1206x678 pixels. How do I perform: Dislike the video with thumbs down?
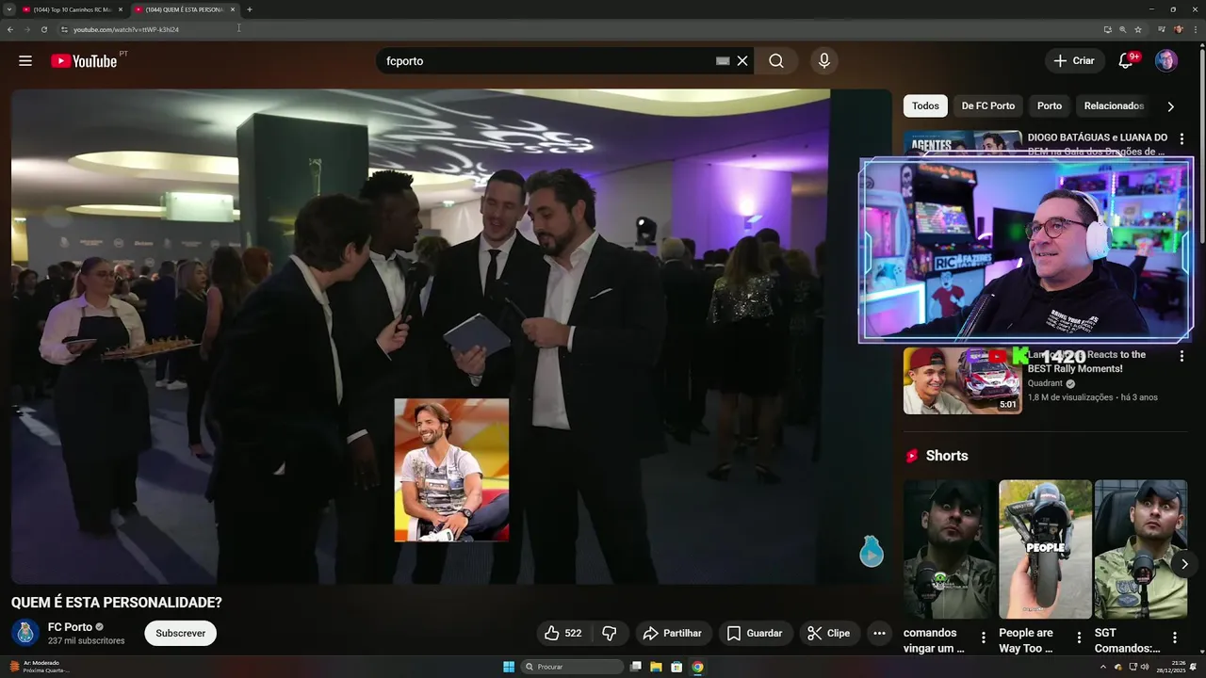click(610, 634)
